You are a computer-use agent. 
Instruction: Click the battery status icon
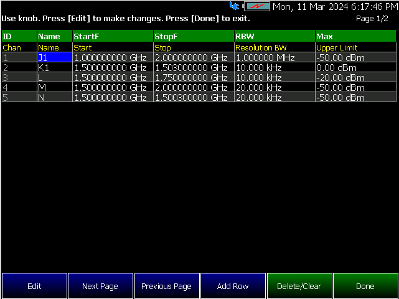click(x=256, y=6)
